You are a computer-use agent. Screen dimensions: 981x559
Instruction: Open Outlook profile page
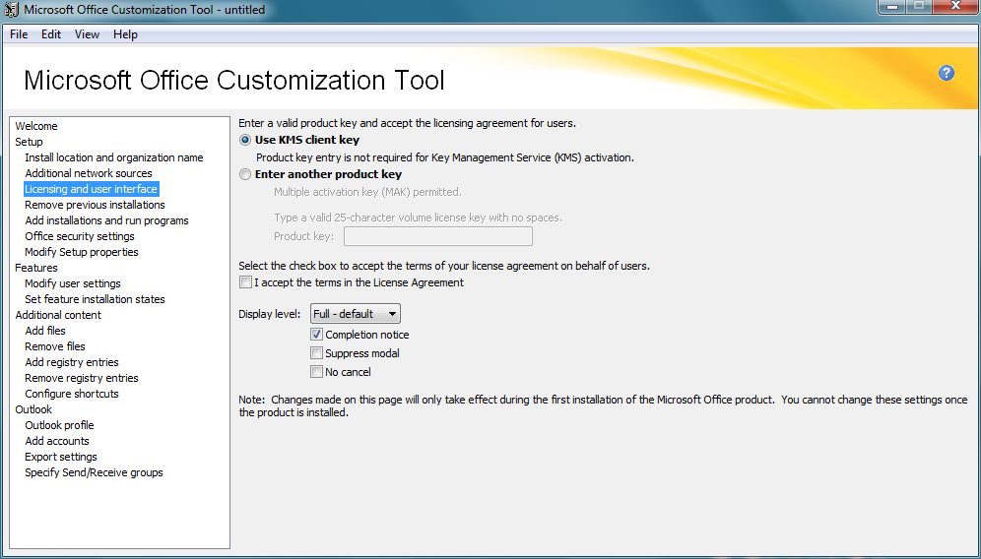click(59, 425)
